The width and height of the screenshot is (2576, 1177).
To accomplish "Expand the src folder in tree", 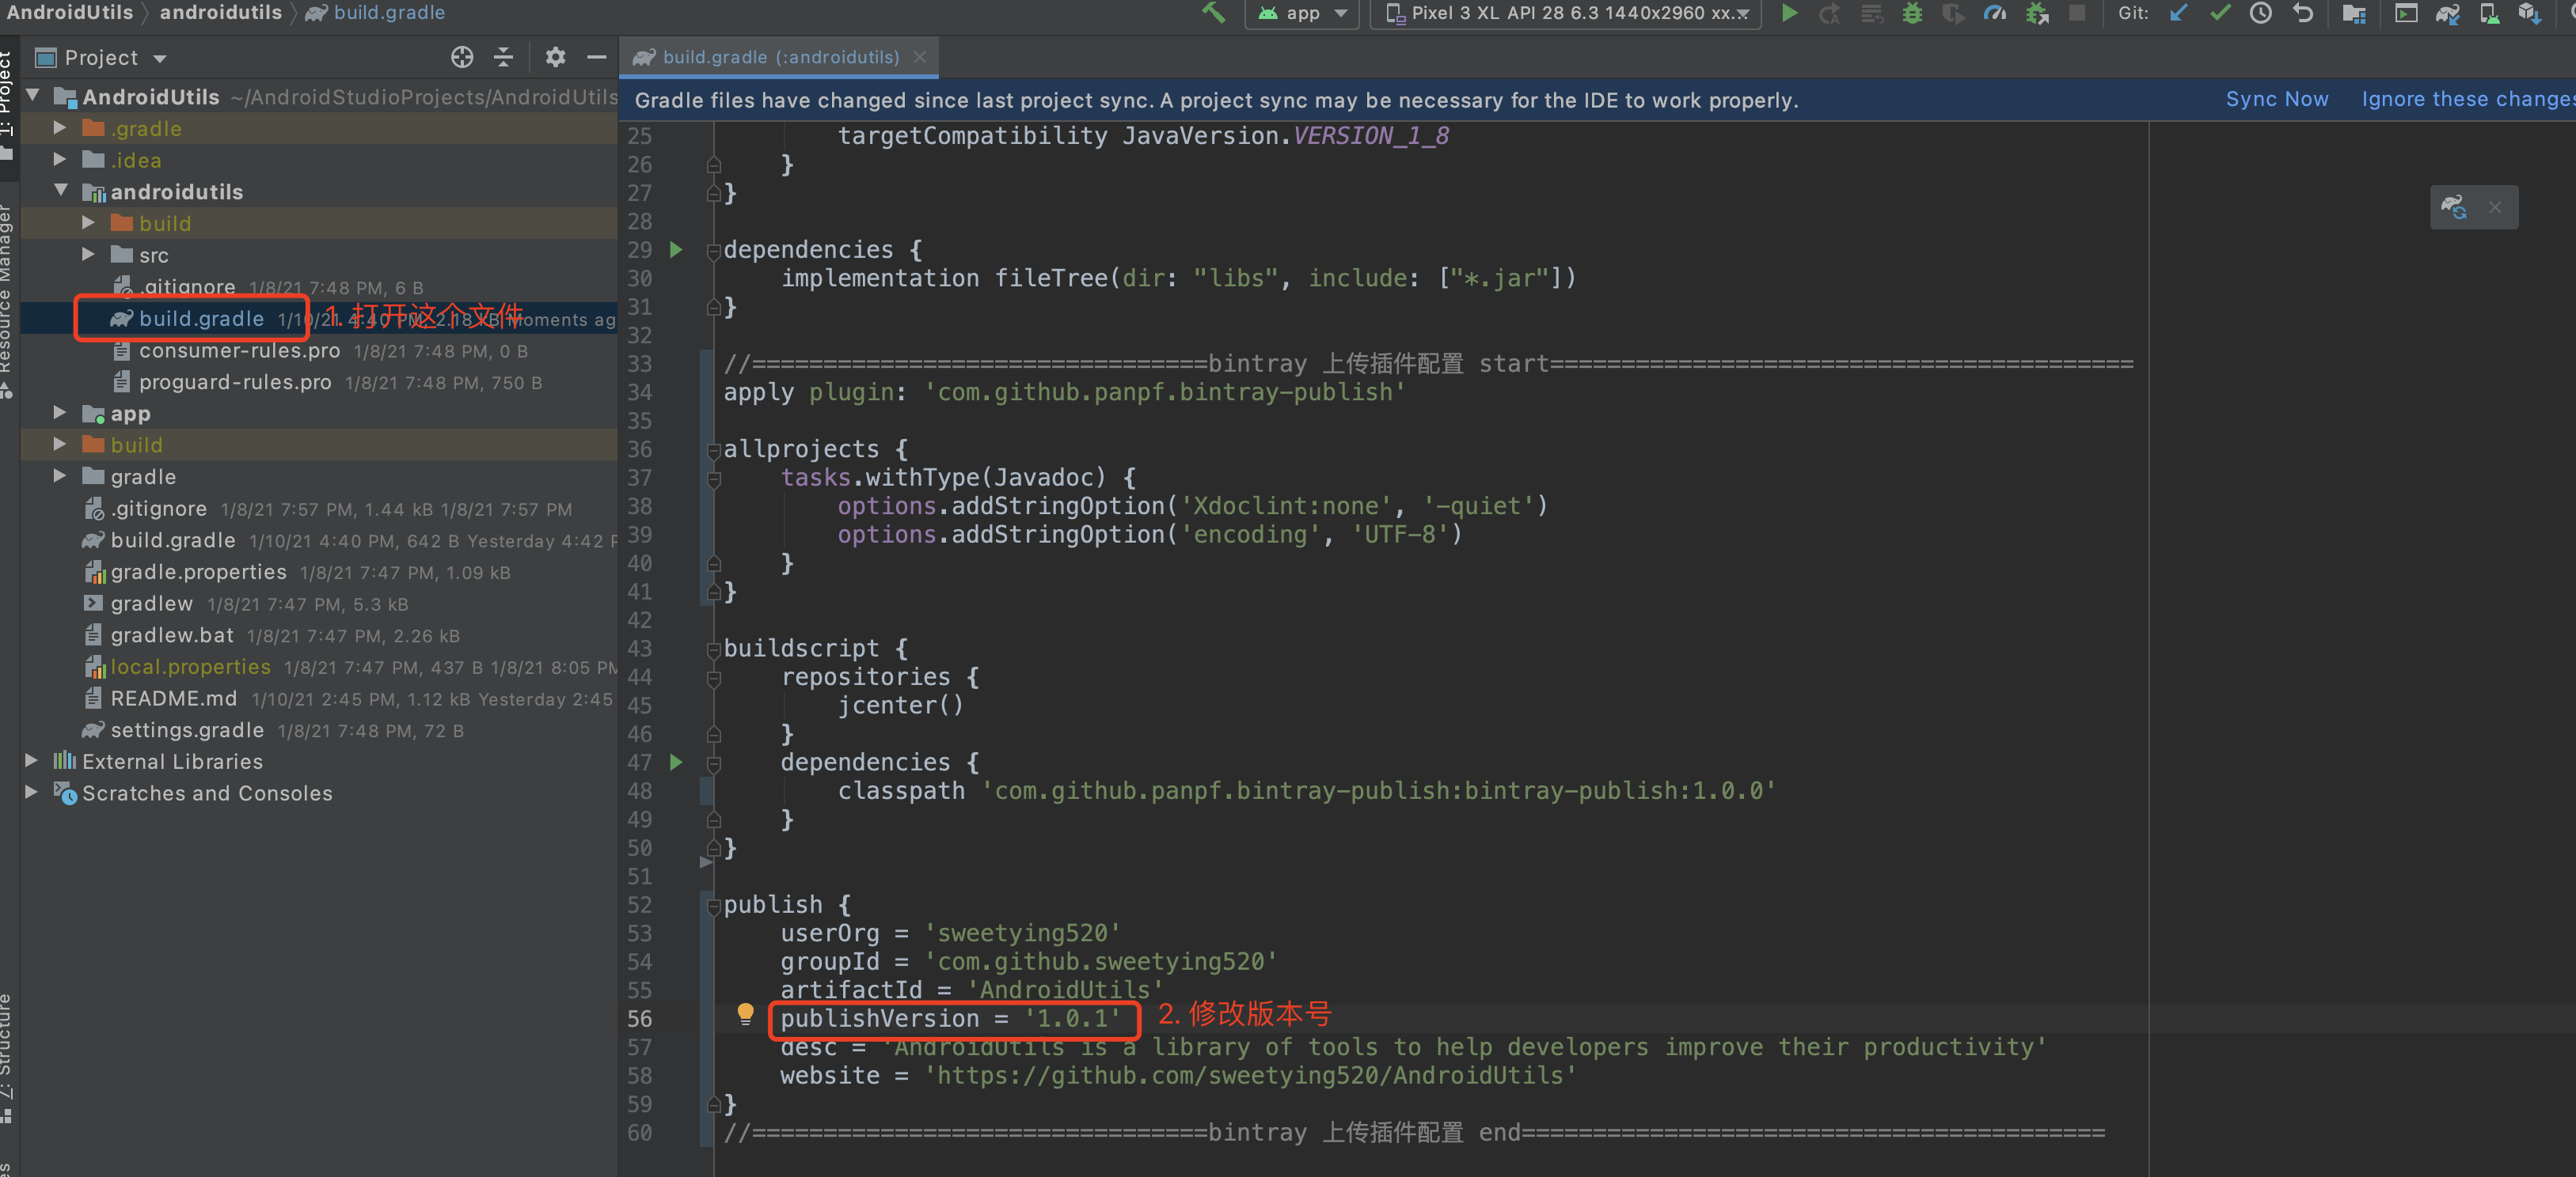I will click(88, 255).
